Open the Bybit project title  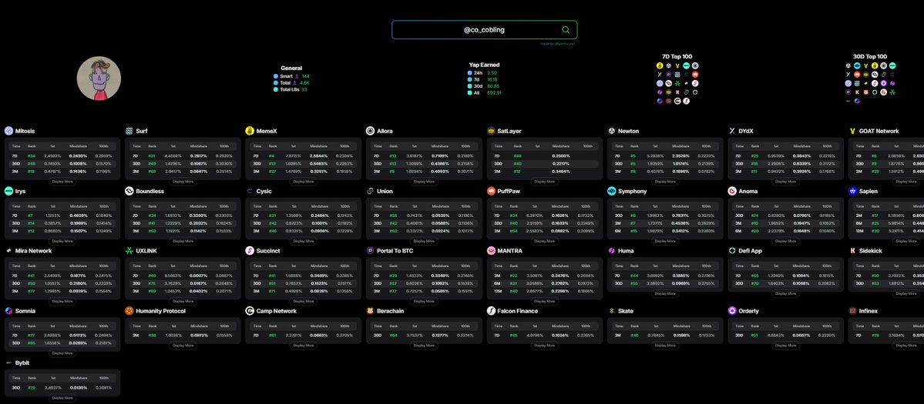coord(22,363)
